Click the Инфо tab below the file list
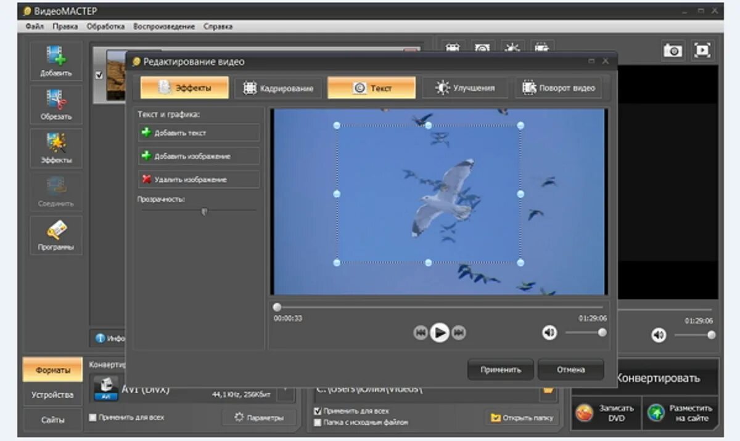This screenshot has width=740, height=441. point(110,338)
